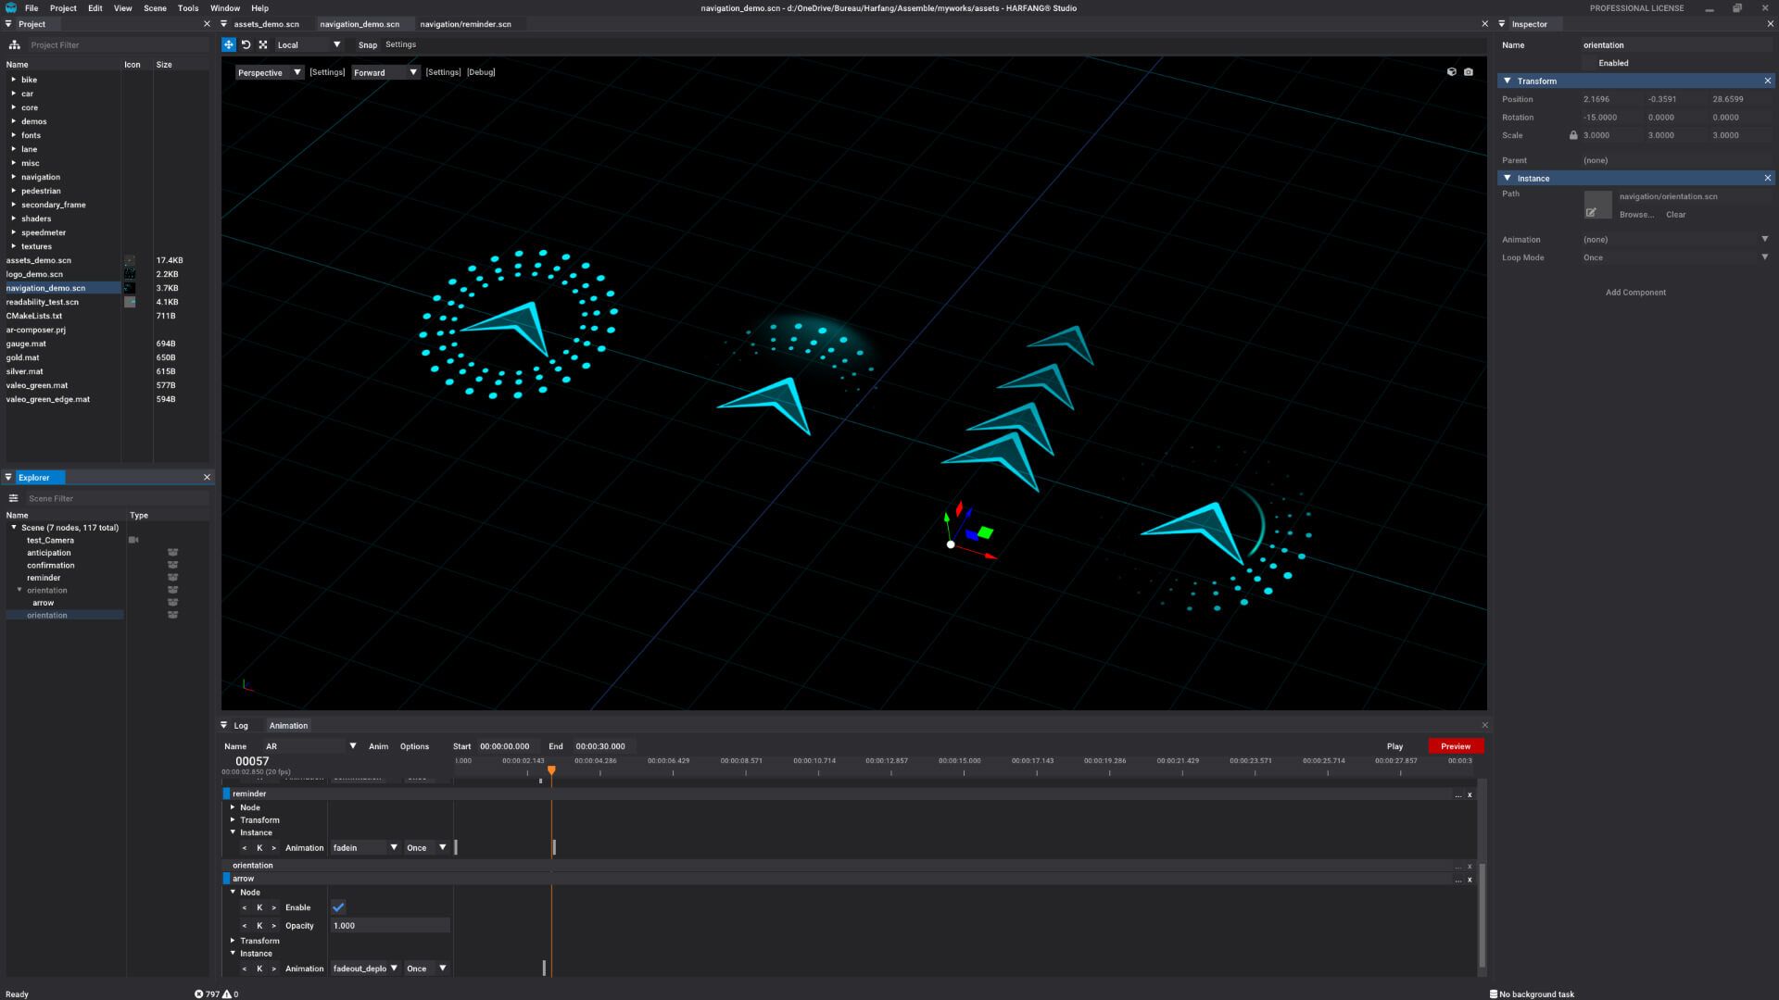This screenshot has width=1779, height=1000.
Task: Click the Play animation button icon
Action: point(1395,746)
